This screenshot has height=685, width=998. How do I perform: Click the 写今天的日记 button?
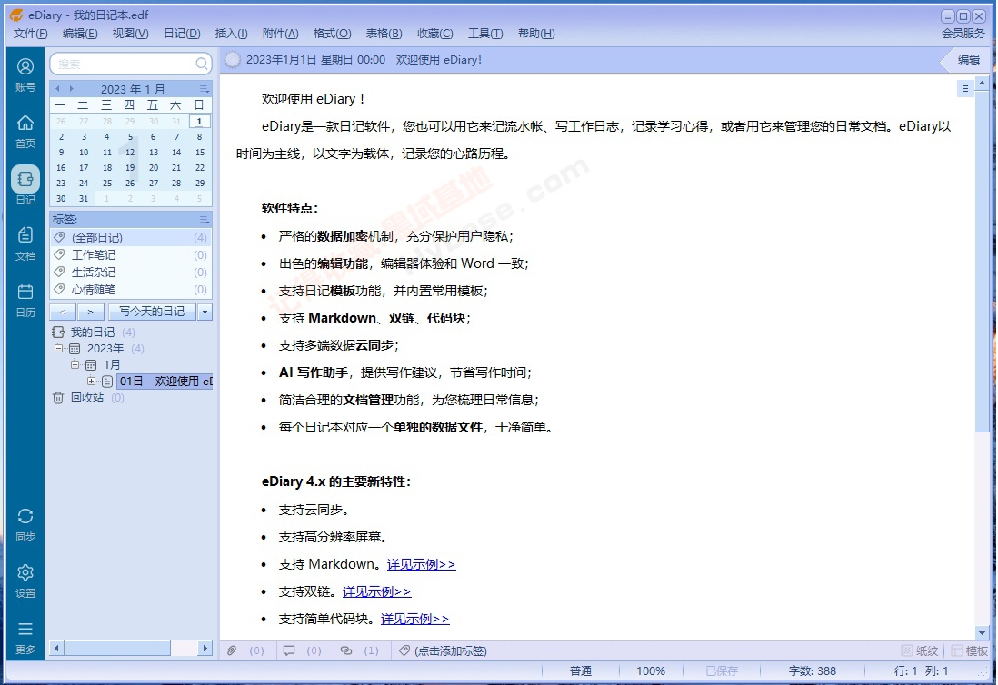(152, 312)
